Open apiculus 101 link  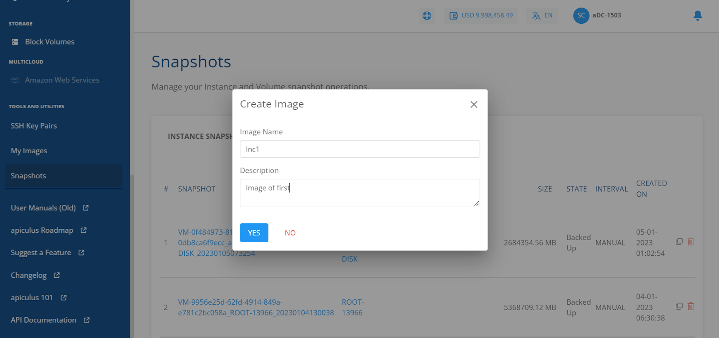coord(31,298)
